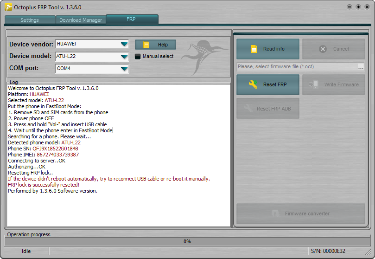Click 'FRP lock is successfully reseted!' log line
This screenshot has width=375, height=259.
pos(44,185)
